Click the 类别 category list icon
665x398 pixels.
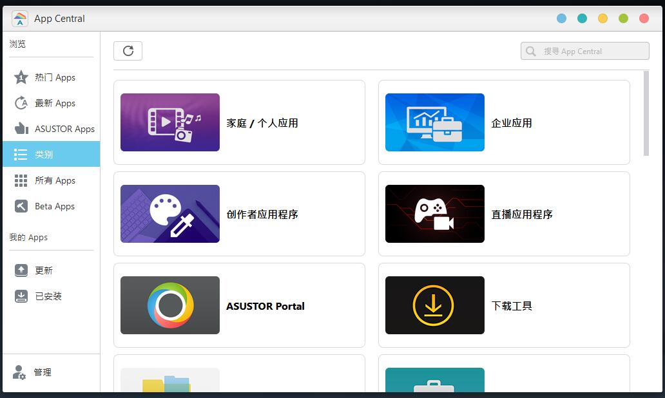tap(21, 155)
